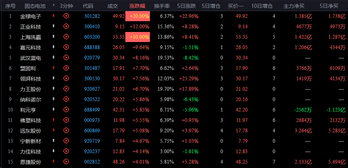Open 3-minute chart icon for 力王股份

click(x=66, y=88)
